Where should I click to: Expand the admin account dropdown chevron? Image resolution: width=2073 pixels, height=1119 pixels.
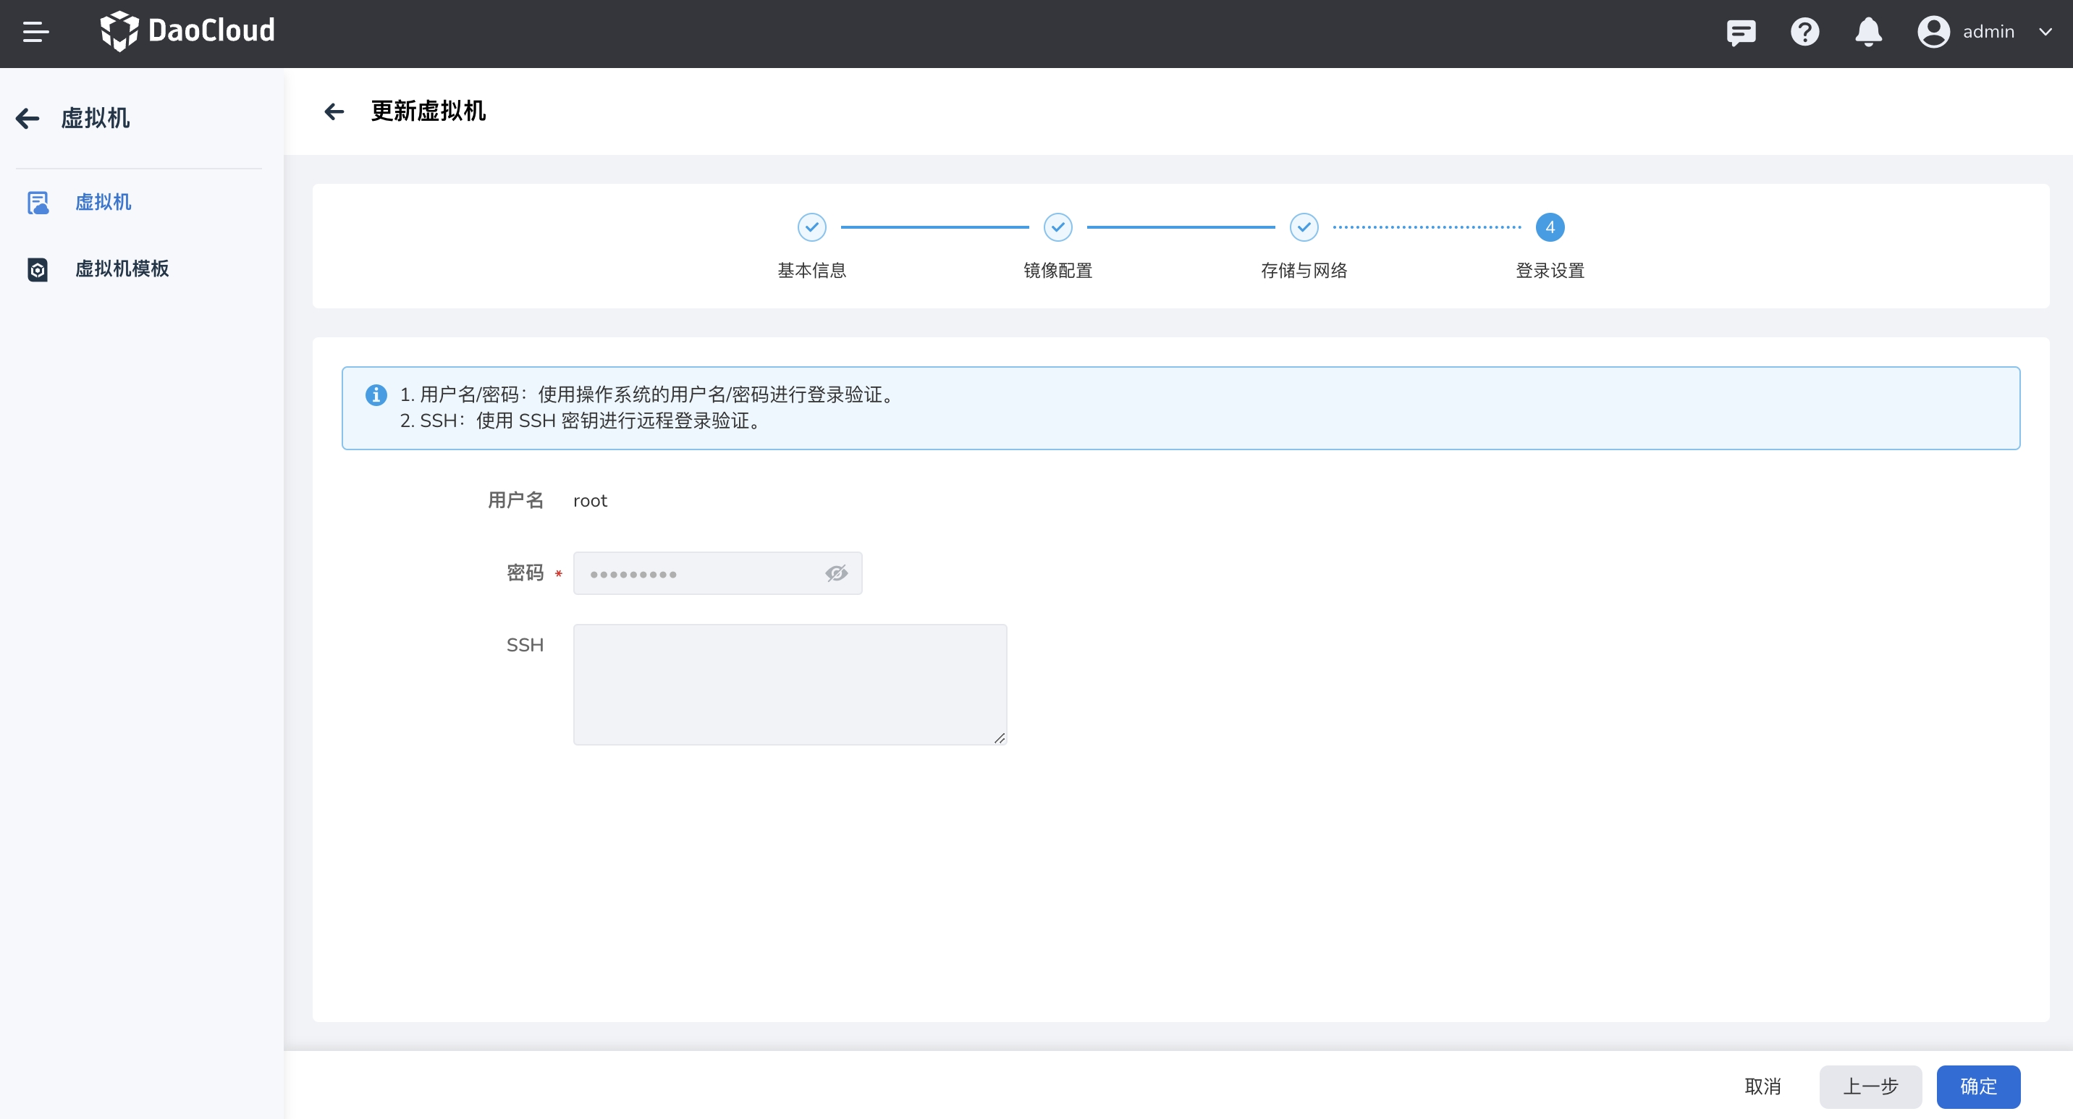[x=2045, y=32]
